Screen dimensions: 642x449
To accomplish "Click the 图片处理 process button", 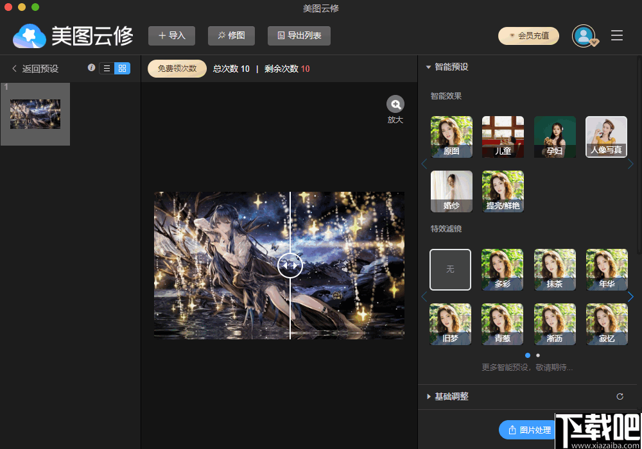I will point(528,430).
